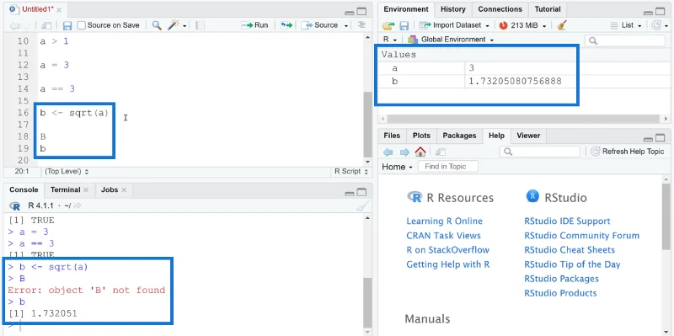Open the List view dropdown
The height and width of the screenshot is (336, 674).
click(626, 25)
